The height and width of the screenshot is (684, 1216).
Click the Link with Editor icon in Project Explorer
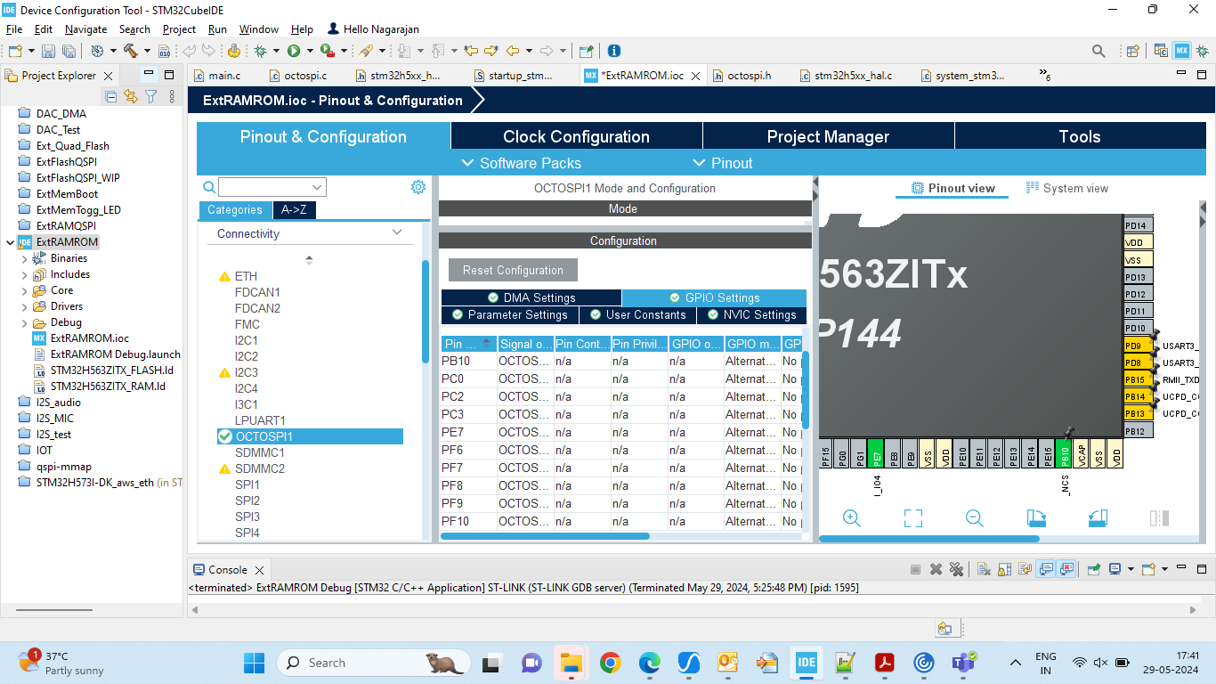tap(131, 96)
